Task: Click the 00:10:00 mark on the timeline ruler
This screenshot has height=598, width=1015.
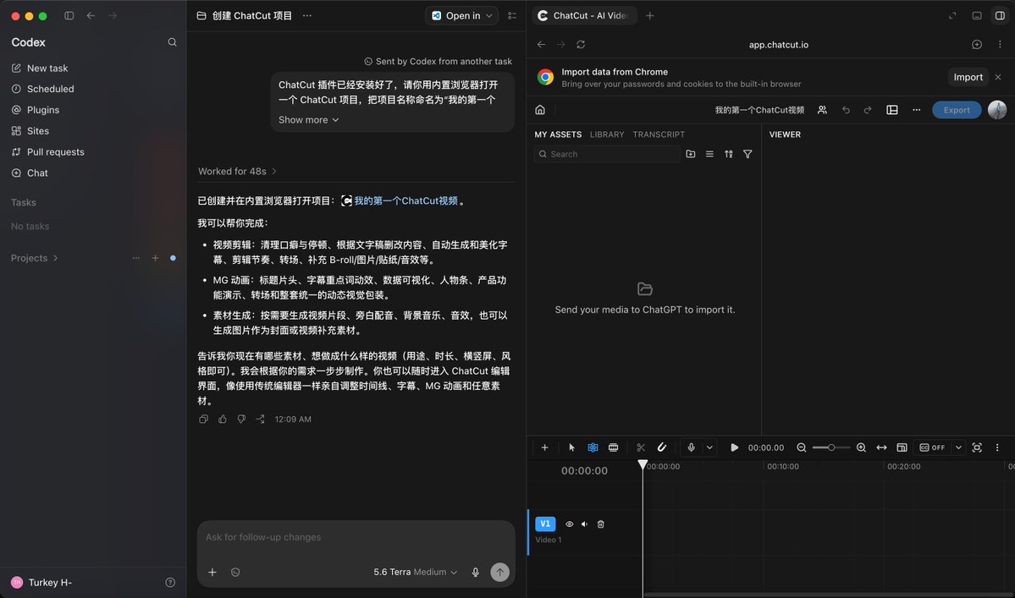Action: click(x=782, y=466)
